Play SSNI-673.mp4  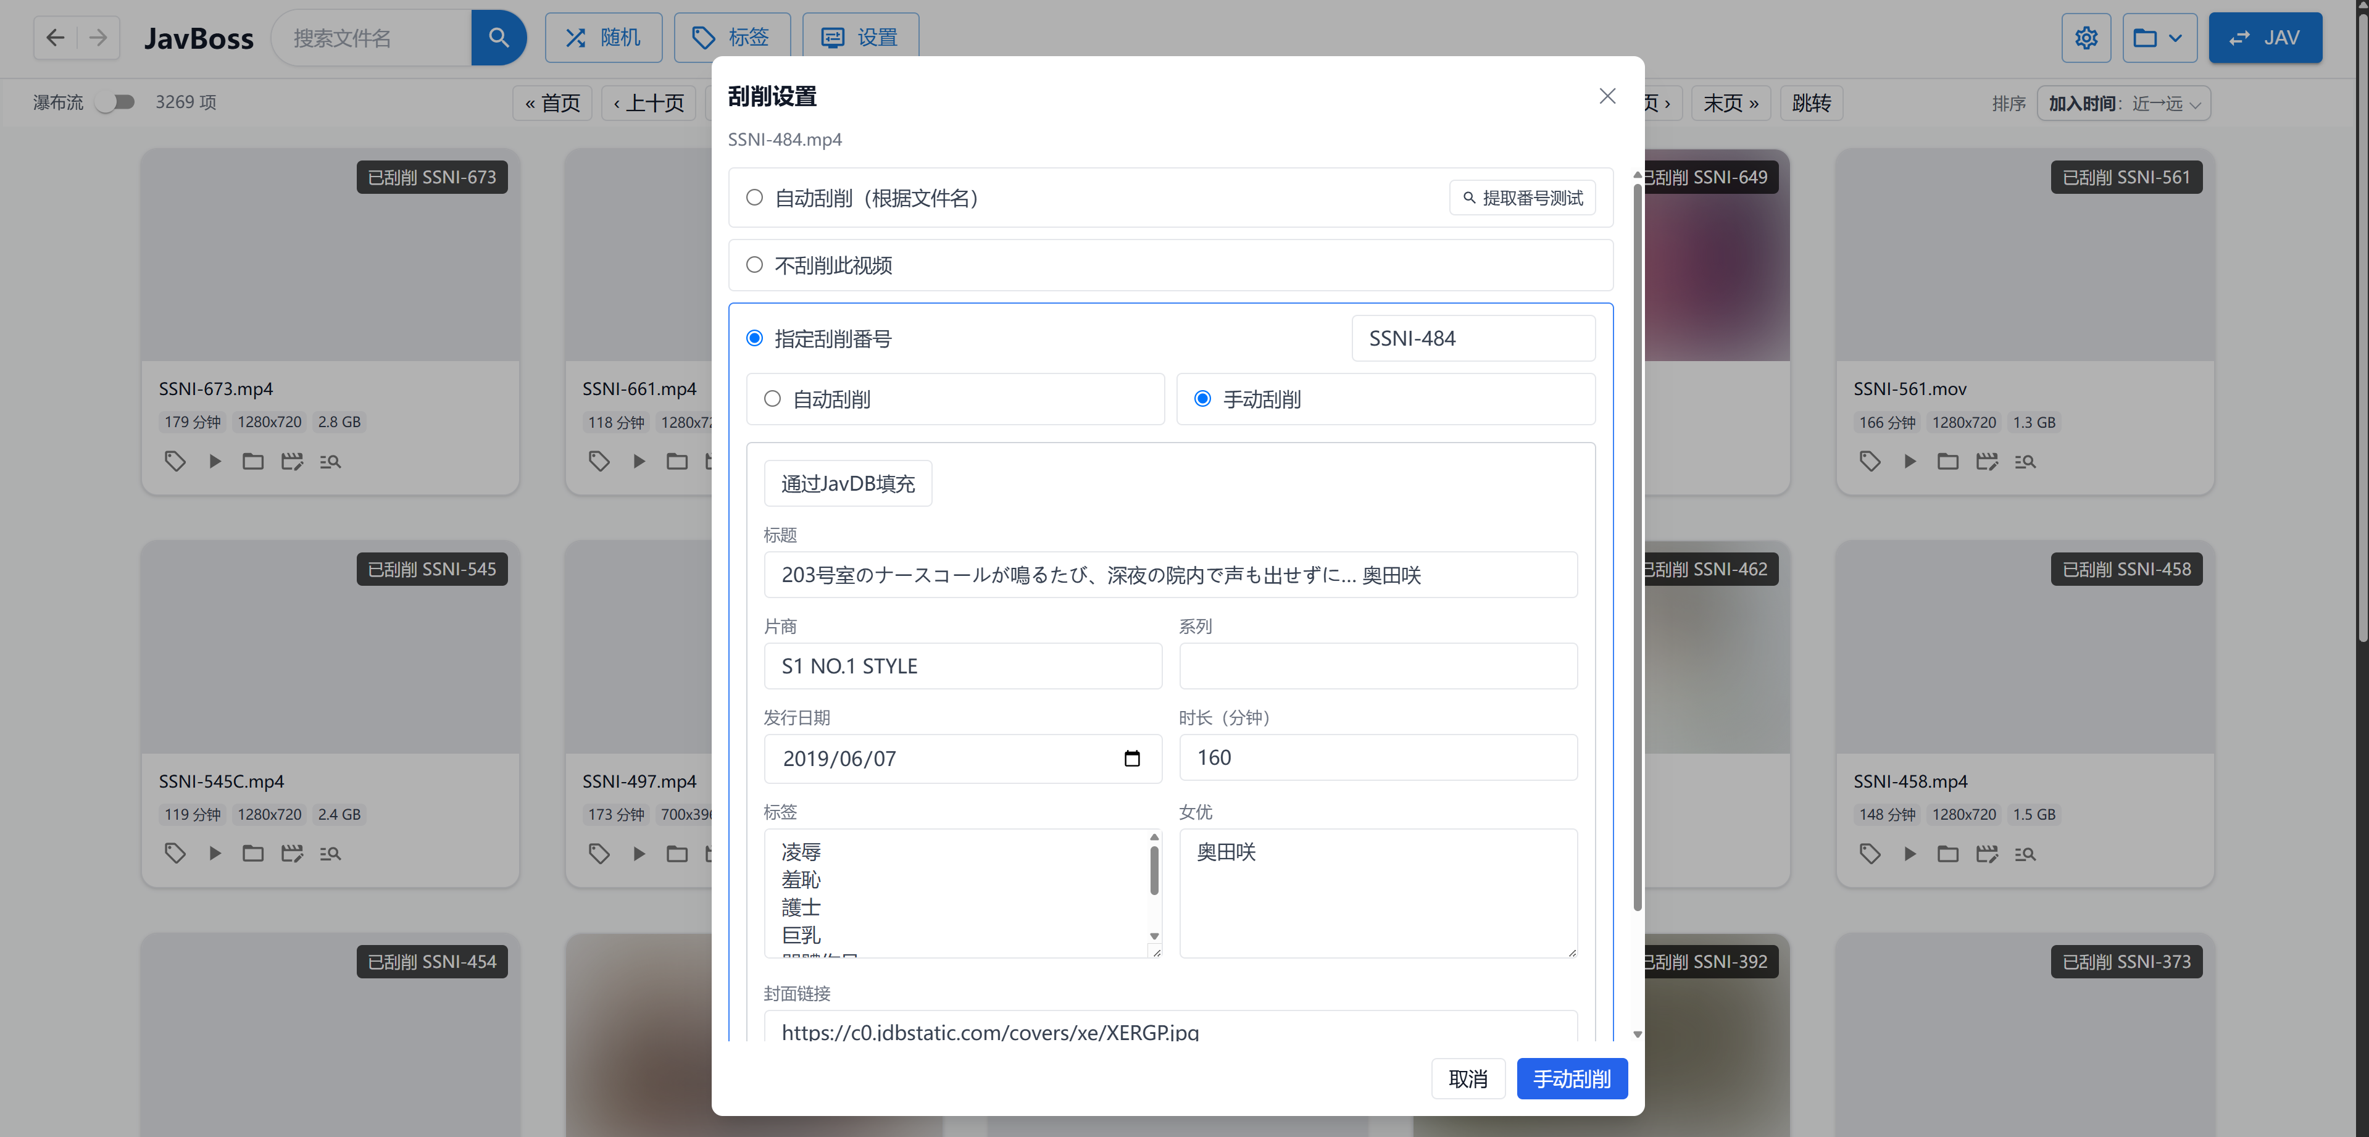click(214, 461)
